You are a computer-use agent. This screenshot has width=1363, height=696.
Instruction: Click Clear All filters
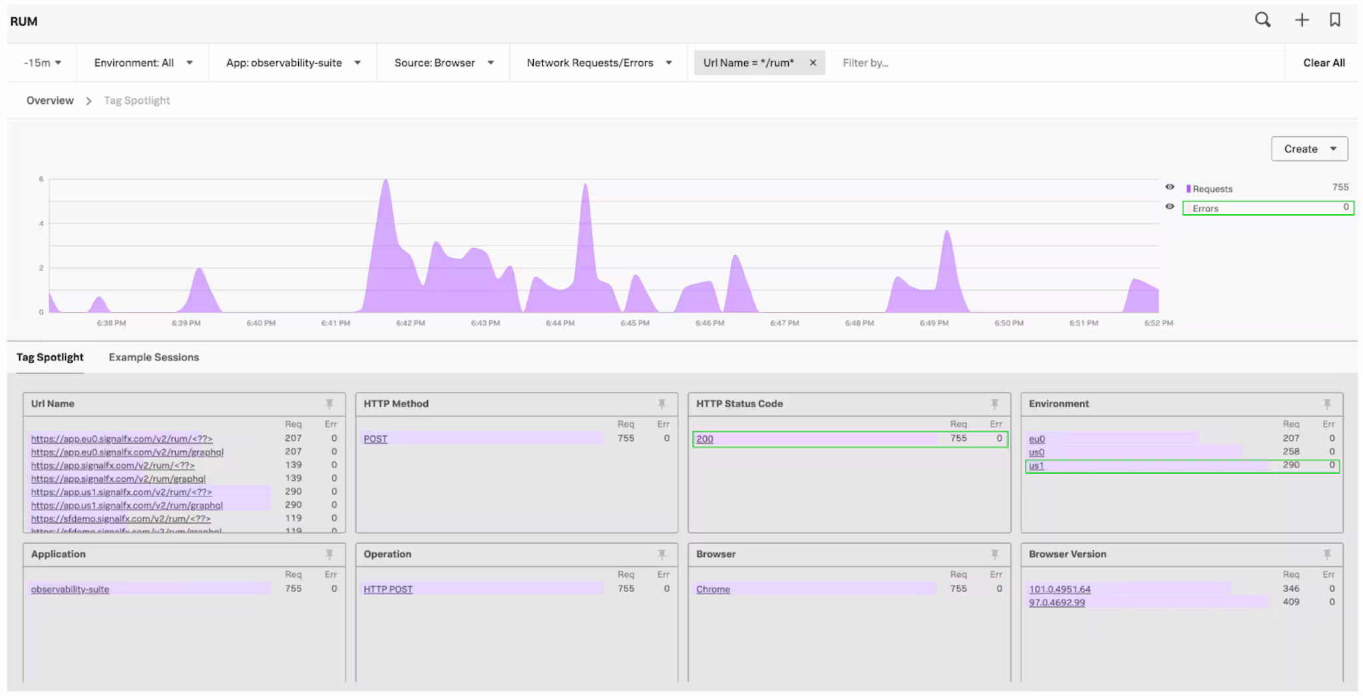point(1323,63)
